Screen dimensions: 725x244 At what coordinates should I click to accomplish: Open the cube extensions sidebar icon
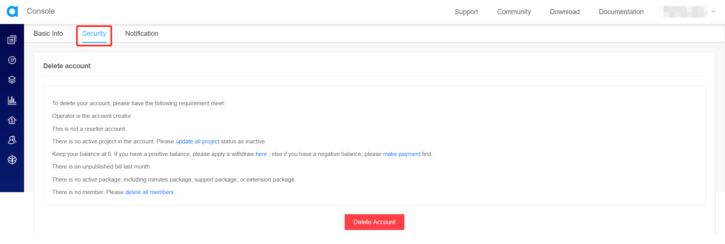pos(12,160)
